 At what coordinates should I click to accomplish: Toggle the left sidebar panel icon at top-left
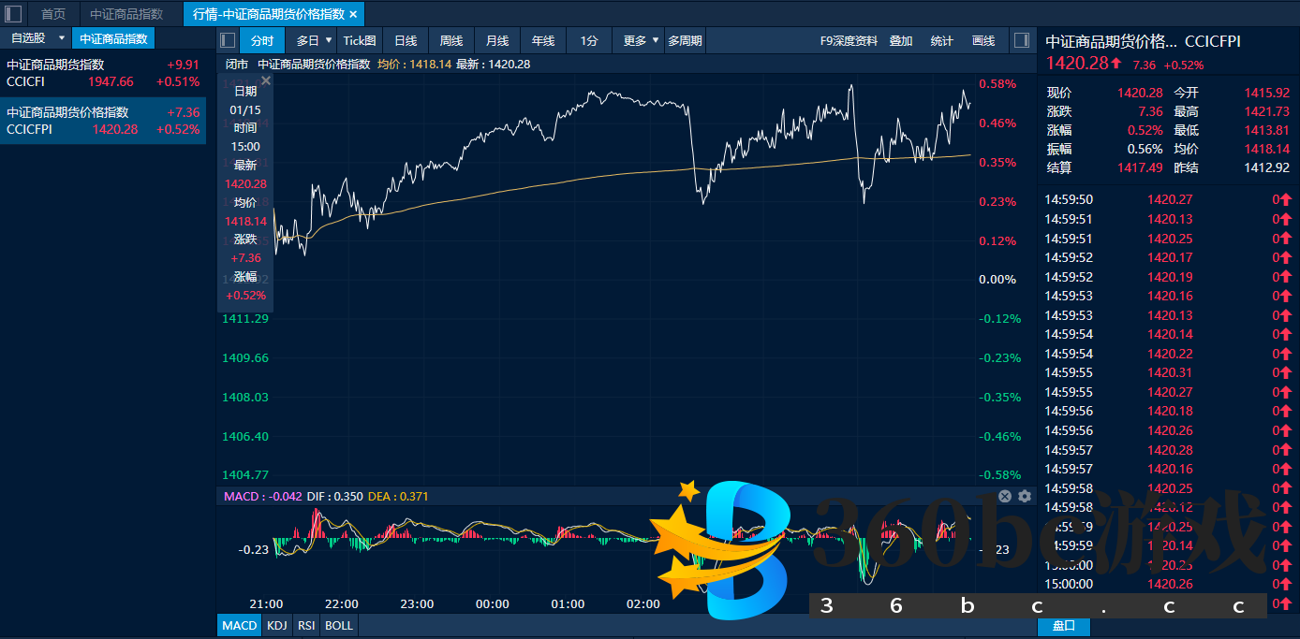click(14, 14)
